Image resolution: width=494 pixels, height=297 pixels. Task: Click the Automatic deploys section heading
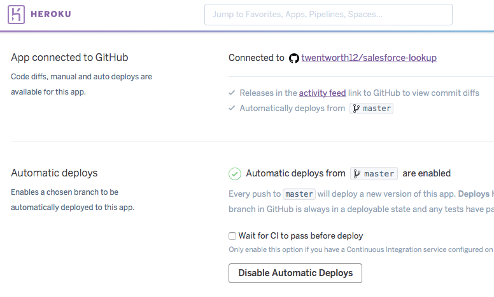click(54, 173)
